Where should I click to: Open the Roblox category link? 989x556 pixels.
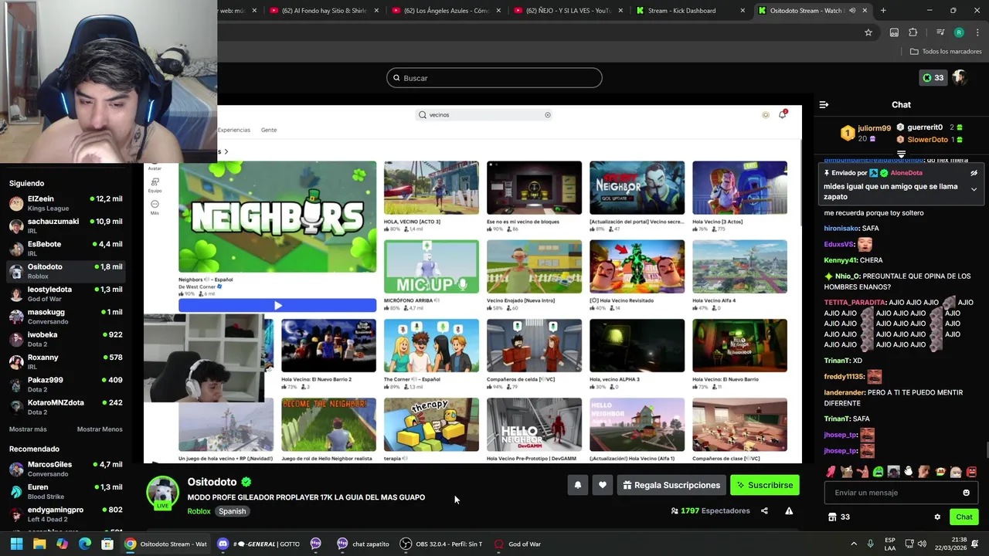tap(199, 511)
